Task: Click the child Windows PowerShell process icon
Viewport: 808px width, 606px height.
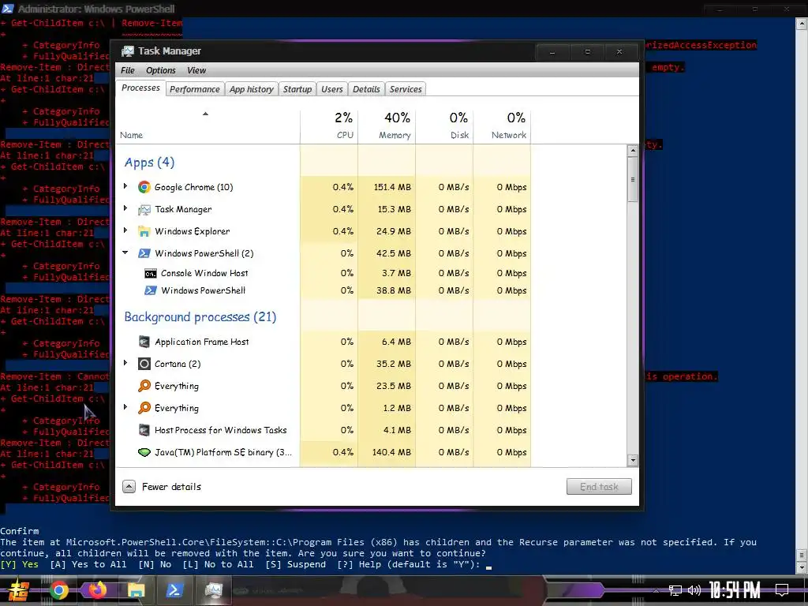Action: (151, 290)
